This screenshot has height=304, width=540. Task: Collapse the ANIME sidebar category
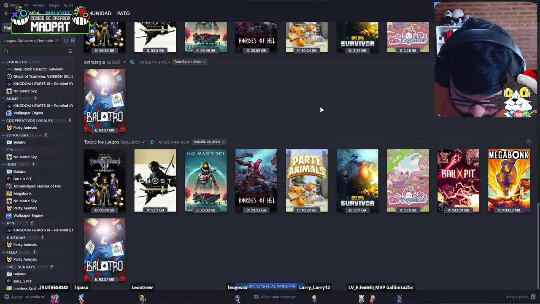pos(4,98)
